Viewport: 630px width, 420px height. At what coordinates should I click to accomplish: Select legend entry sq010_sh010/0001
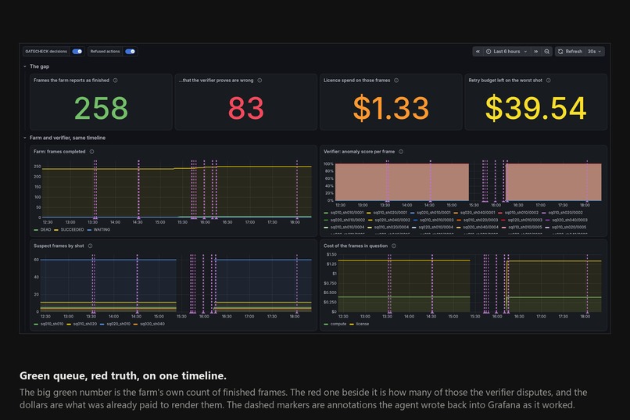347,213
